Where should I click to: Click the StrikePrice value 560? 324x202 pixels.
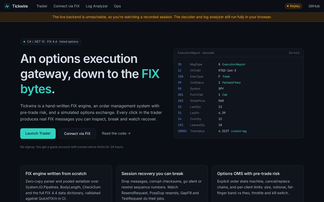click(221, 101)
